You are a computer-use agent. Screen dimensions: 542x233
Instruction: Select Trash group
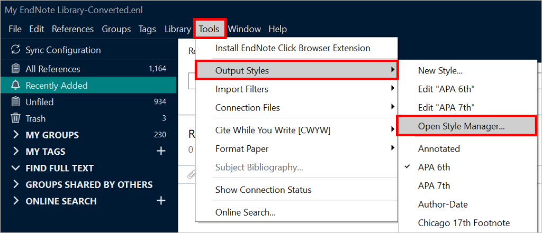(88, 118)
